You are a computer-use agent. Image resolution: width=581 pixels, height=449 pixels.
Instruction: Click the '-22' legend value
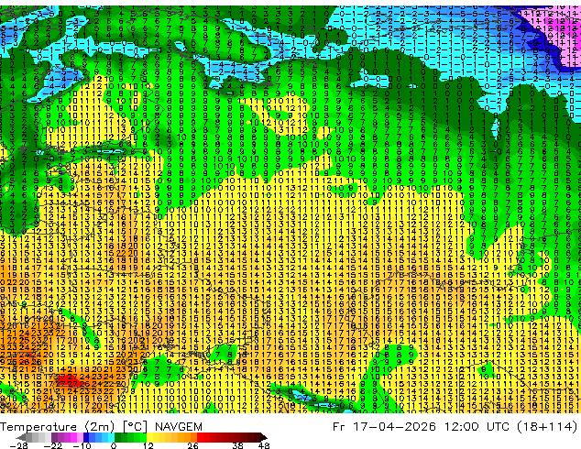click(x=53, y=445)
